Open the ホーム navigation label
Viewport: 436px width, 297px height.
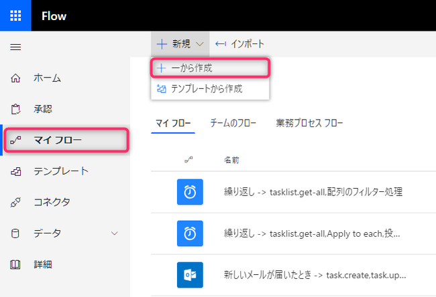point(47,78)
